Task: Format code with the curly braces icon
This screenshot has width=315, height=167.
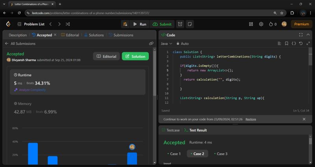Action: pyautogui.click(x=294, y=44)
